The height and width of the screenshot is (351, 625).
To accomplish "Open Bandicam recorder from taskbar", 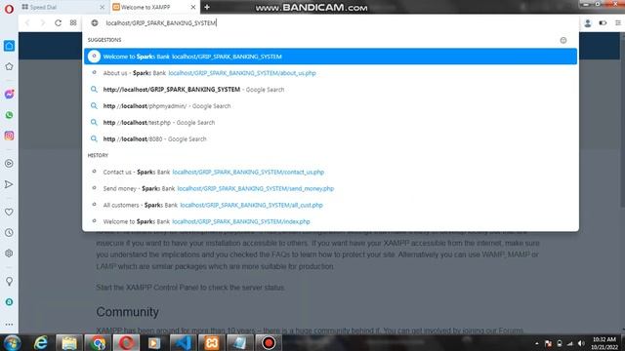I will click(269, 342).
